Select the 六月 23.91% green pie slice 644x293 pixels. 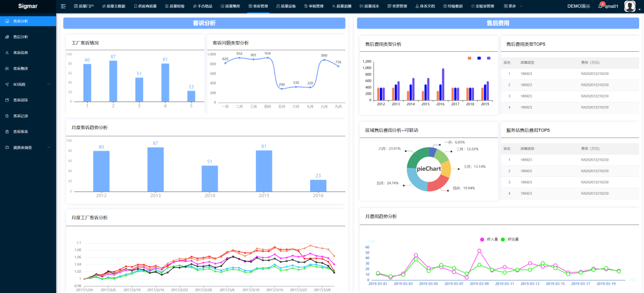click(x=416, y=158)
